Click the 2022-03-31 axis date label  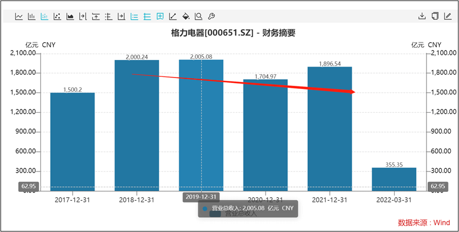pos(394,200)
